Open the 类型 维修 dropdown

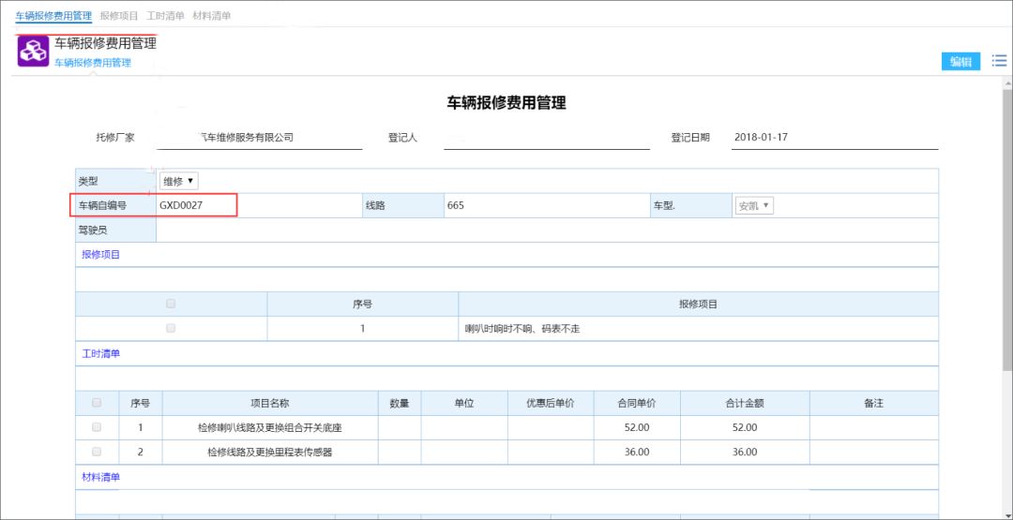coord(179,182)
